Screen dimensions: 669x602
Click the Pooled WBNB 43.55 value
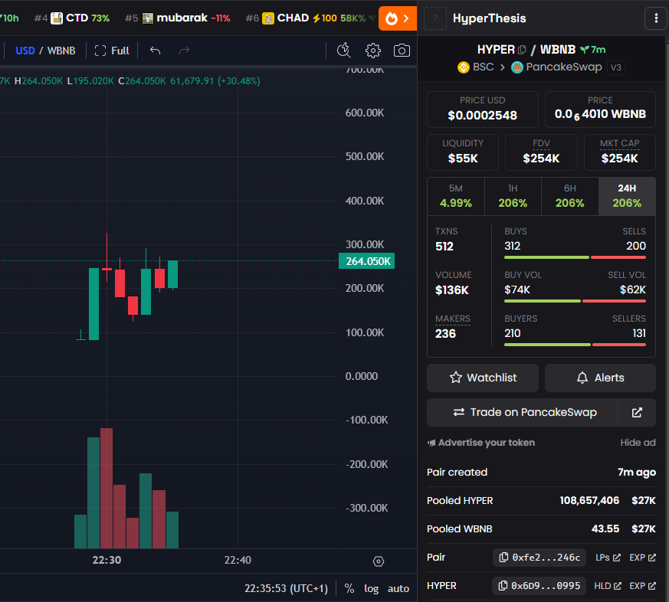click(605, 528)
